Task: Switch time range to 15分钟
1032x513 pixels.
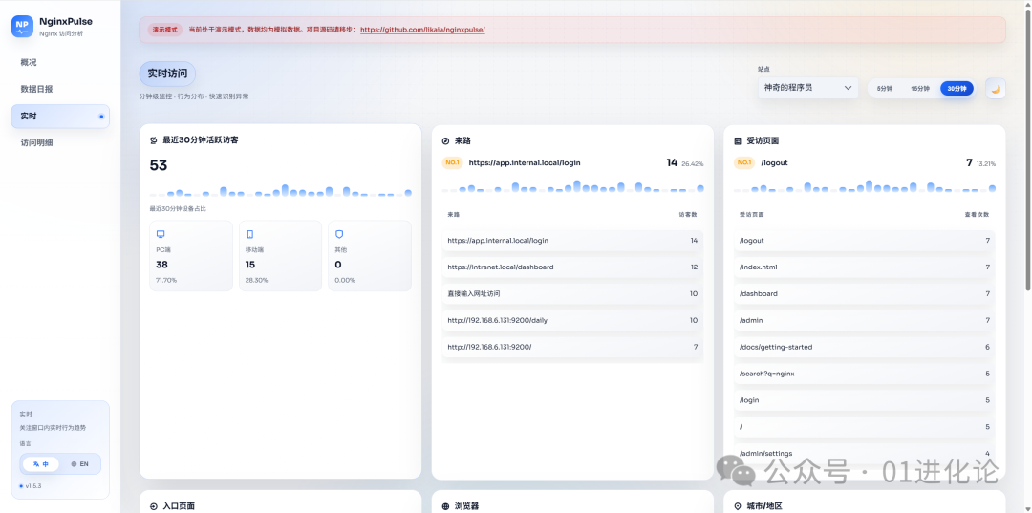Action: [919, 88]
